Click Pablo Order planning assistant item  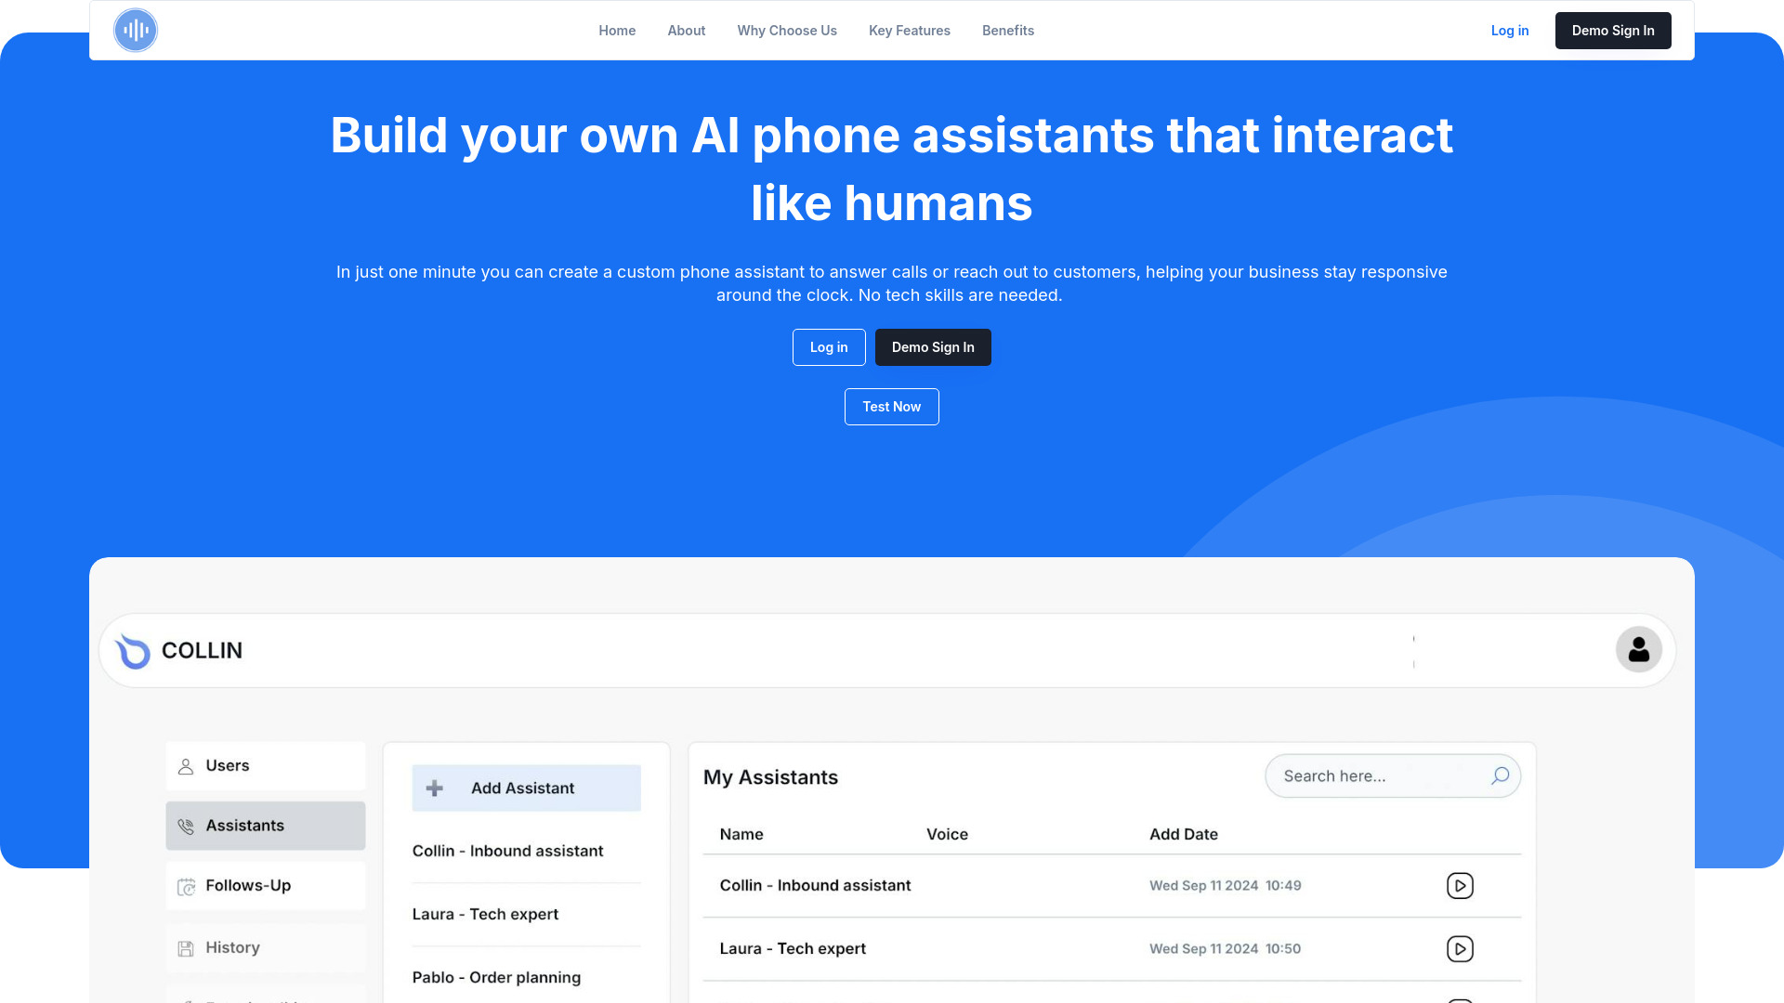coord(496,976)
